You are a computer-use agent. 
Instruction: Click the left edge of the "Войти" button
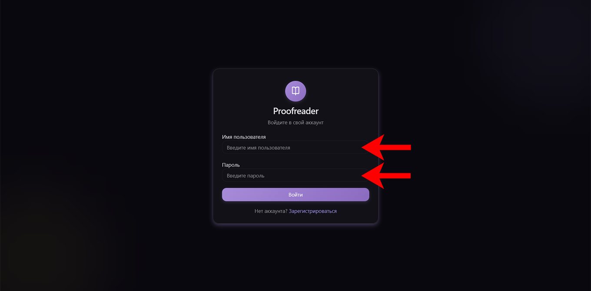[226, 195]
